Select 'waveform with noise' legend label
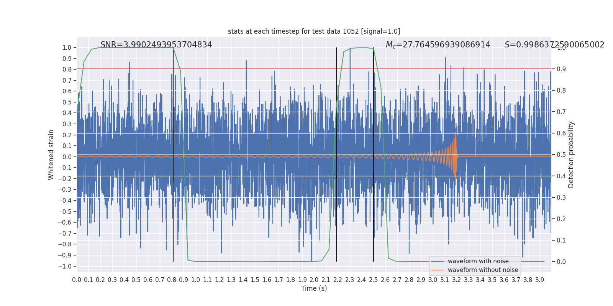The image size is (613, 306). pos(478,261)
